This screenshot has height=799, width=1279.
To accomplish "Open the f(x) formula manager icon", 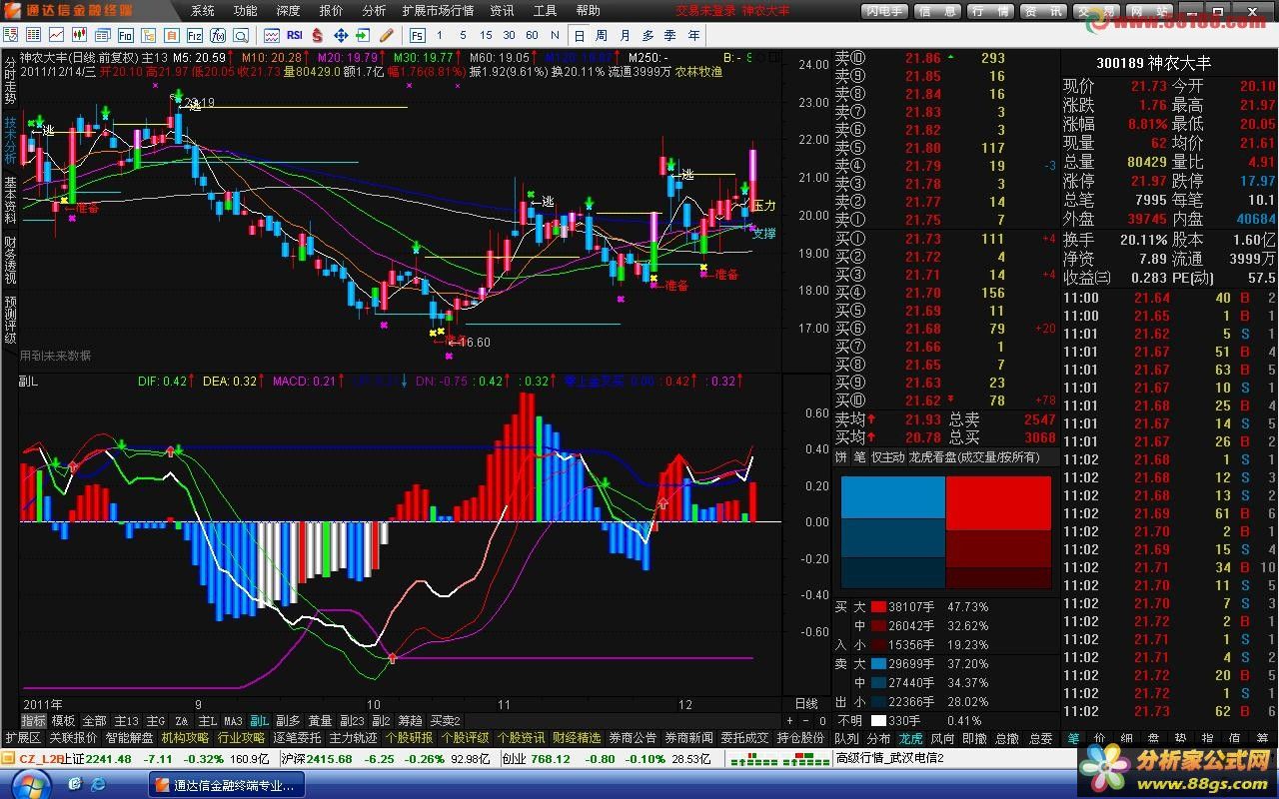I will point(218,35).
